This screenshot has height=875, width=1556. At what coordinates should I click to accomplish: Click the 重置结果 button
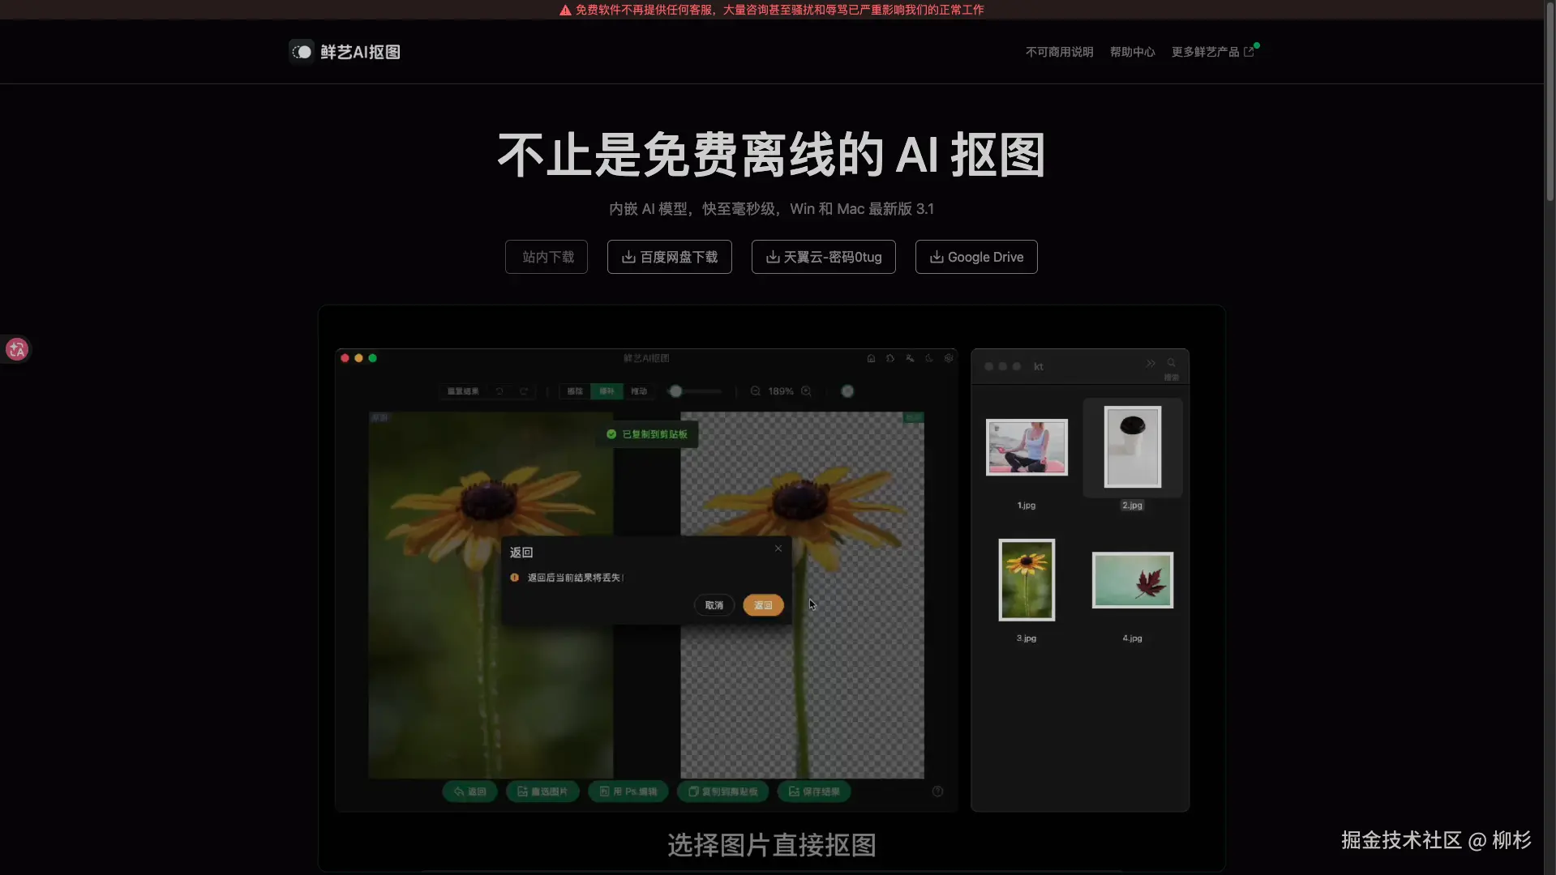click(x=463, y=391)
